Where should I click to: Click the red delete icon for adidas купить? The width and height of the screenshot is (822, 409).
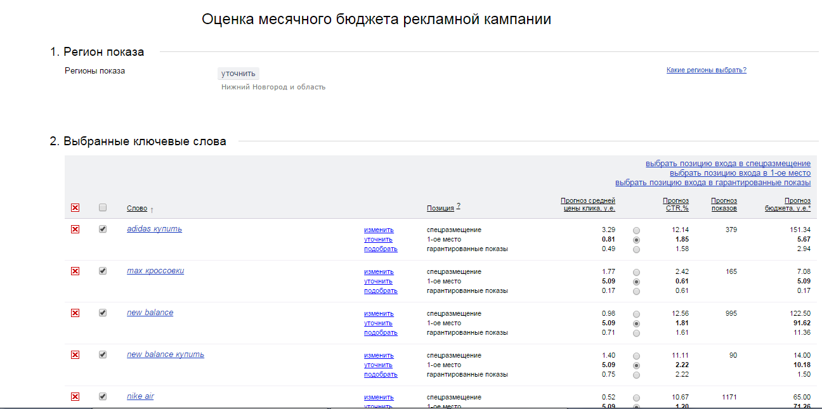click(x=75, y=230)
